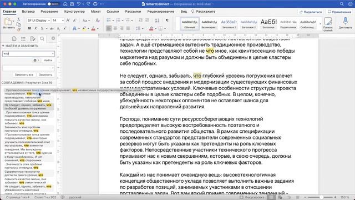Save the document with the disk icon

click(x=72, y=4)
